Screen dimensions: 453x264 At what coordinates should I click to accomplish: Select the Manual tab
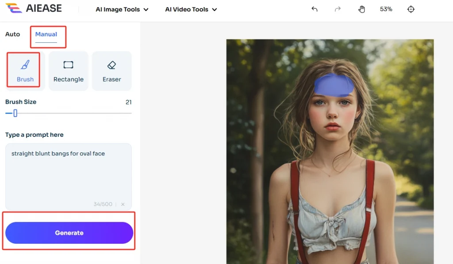[x=46, y=34]
